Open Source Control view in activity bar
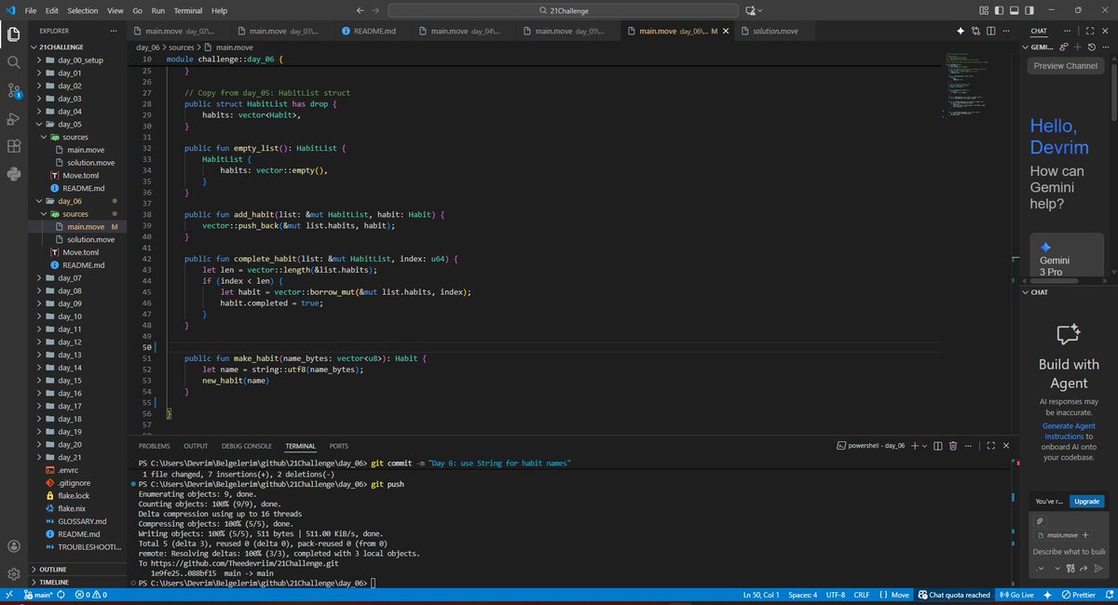Viewport: 1118px width, 605px height. pyautogui.click(x=14, y=90)
